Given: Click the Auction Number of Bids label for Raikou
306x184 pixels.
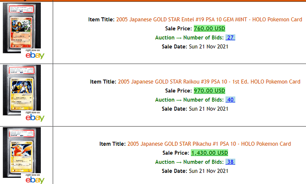Looking at the screenshot, I should [x=189, y=100].
